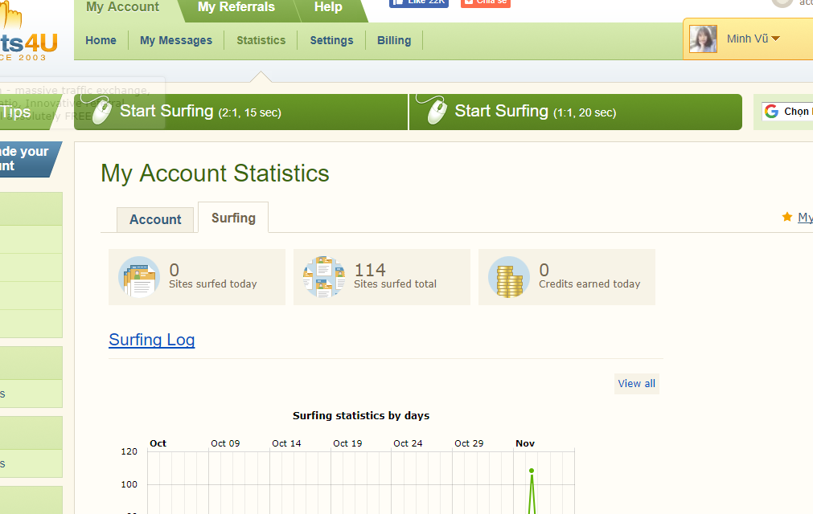Start Surfing with 2:1, 15 sec
The height and width of the screenshot is (514, 813).
241,112
